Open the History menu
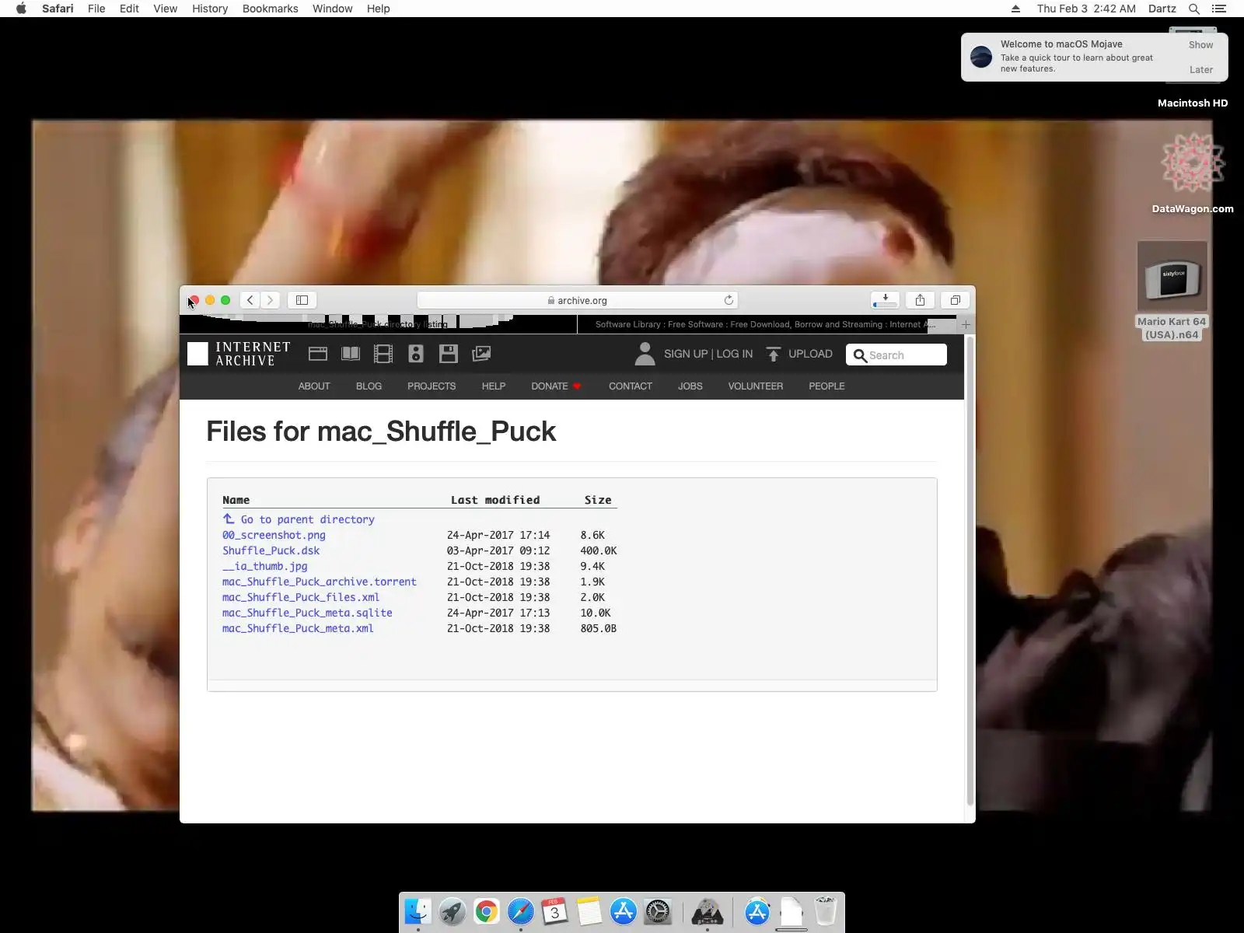1244x933 pixels. coord(210,9)
